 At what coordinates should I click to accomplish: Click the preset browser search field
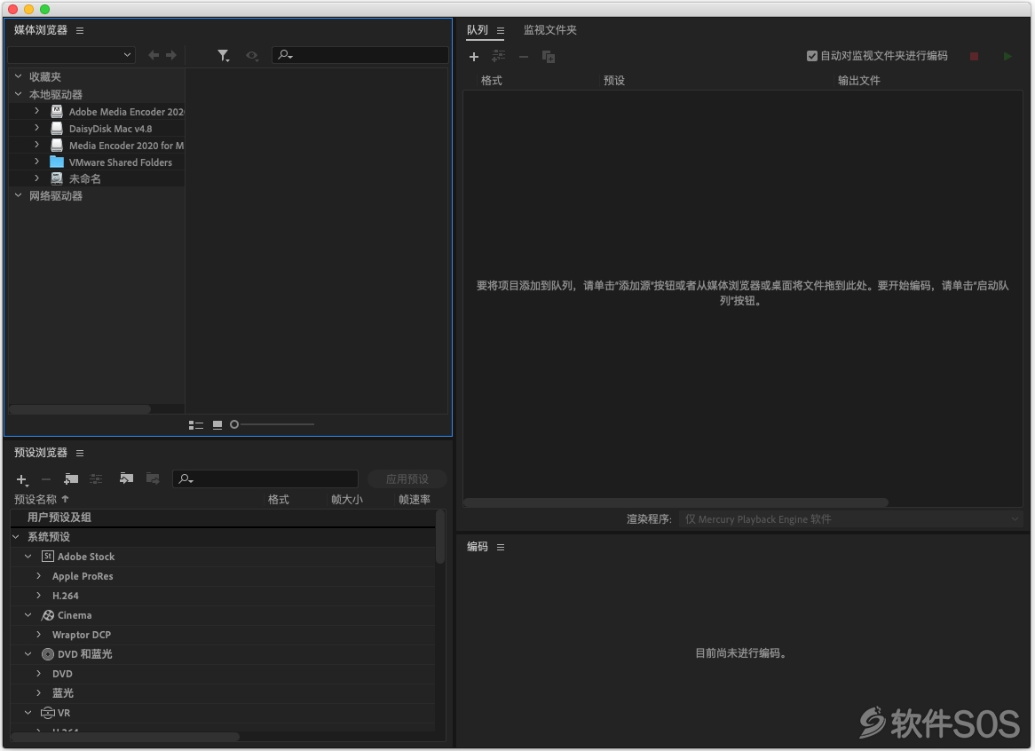[x=265, y=479]
